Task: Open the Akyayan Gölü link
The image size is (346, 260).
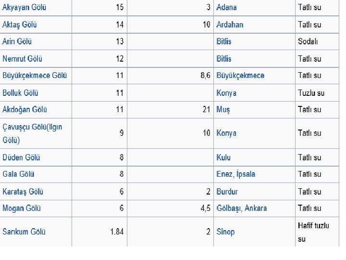Action: pos(25,8)
